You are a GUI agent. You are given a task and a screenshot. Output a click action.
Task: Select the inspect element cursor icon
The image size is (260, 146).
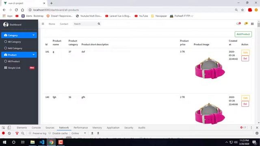tap(3, 128)
